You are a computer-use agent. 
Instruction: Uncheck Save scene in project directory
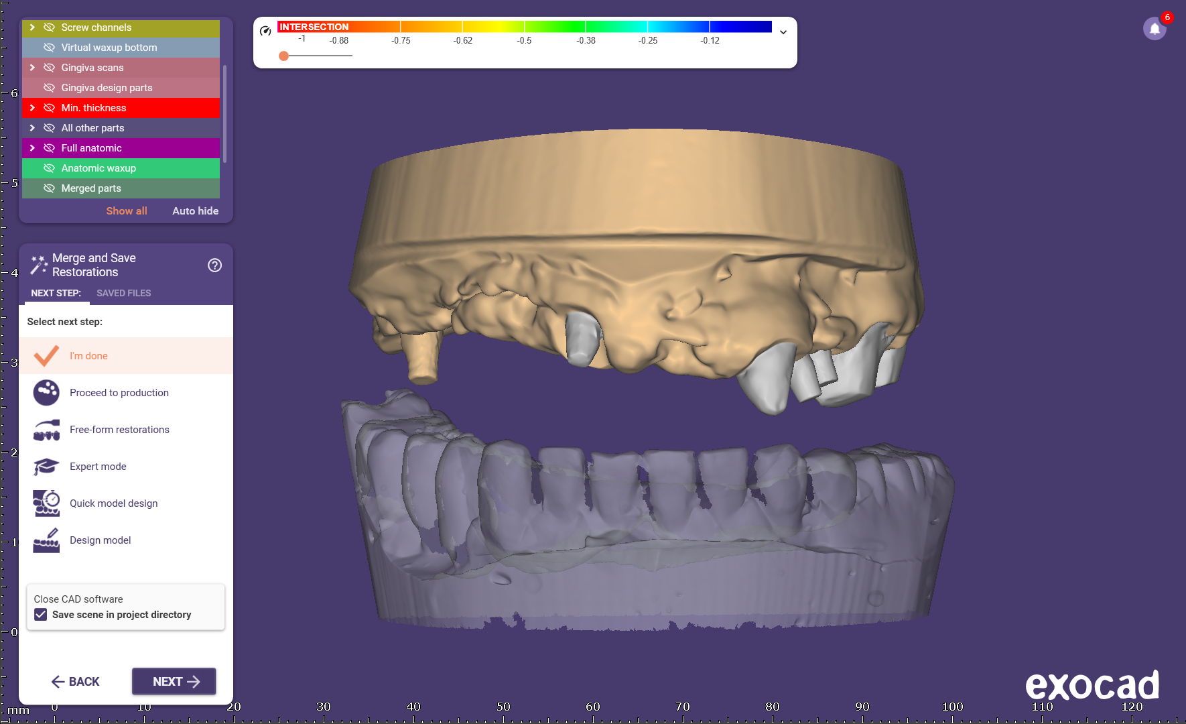coord(41,615)
